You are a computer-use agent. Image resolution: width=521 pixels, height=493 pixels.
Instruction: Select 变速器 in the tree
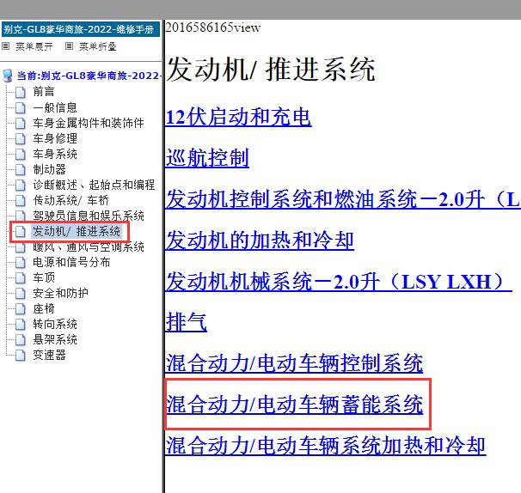coord(49,355)
